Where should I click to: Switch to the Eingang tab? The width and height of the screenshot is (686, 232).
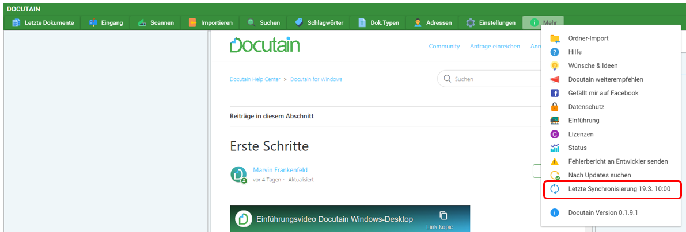pos(105,22)
